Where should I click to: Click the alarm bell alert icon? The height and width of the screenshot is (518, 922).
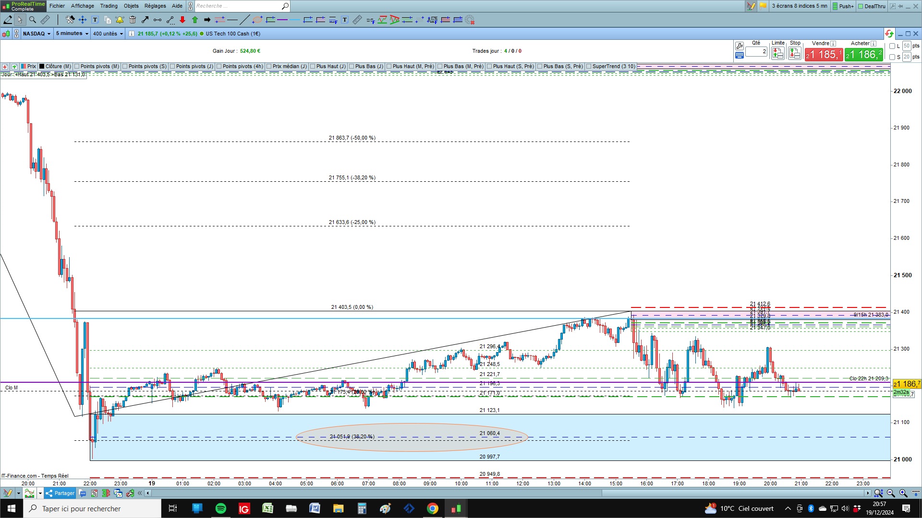[120, 20]
